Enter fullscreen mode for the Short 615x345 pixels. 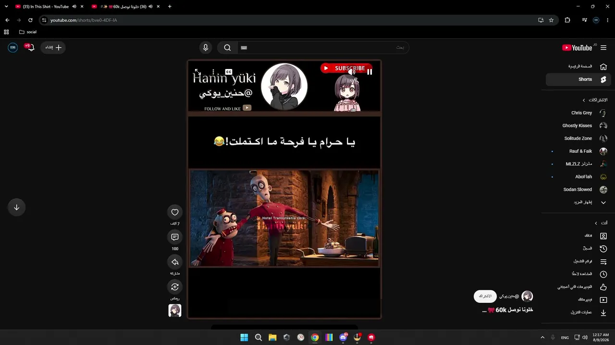197,72
